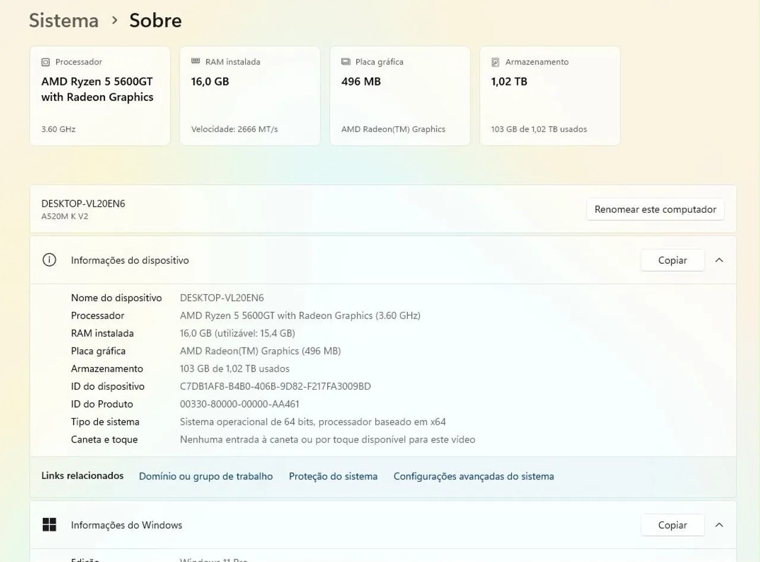The image size is (760, 562).
Task: Open the Armazenamento summary card
Action: click(x=550, y=96)
